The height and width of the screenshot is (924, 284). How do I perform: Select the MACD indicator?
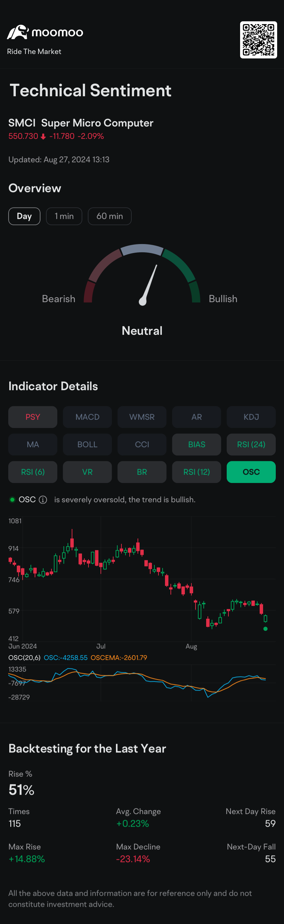coord(87,417)
